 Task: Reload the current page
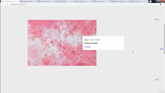tap(7, 5)
